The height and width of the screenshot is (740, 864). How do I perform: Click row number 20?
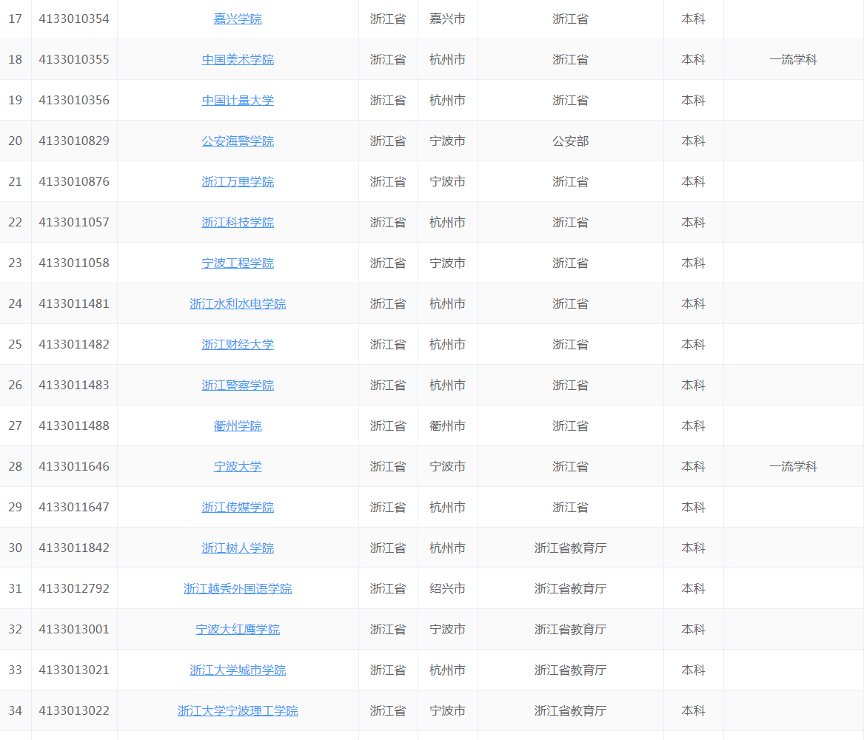coord(16,141)
